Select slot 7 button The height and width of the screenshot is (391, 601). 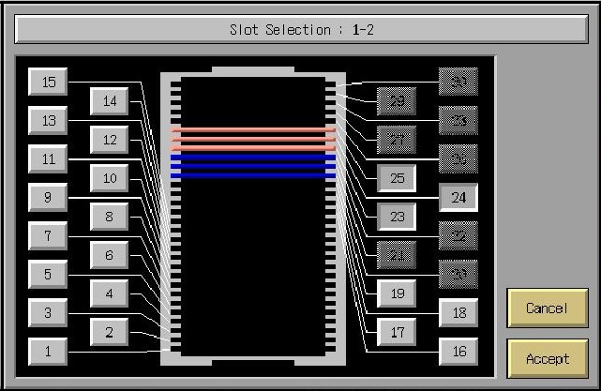click(x=48, y=235)
